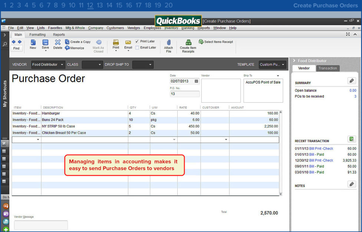
Task: Open the Vendor dropdown showing Food Distributor
Action: point(48,64)
